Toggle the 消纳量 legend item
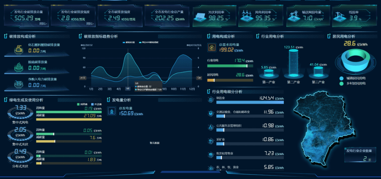 [82, 104]
